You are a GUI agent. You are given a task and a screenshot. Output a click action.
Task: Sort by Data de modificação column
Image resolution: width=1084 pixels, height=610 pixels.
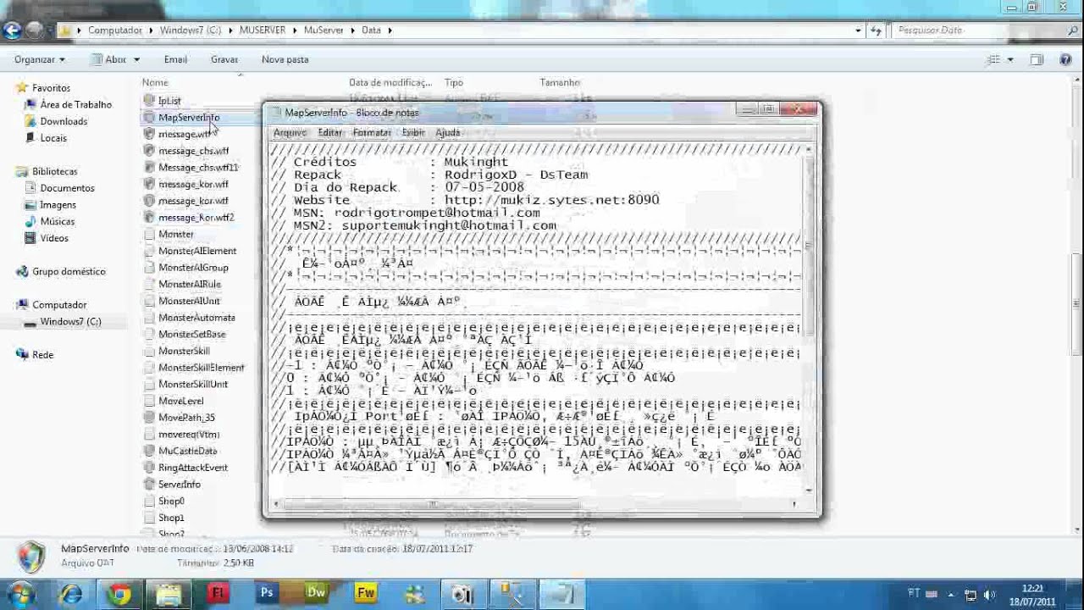(390, 82)
